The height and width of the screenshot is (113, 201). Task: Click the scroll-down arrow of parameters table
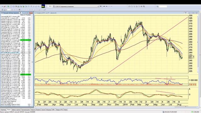click(x=32, y=105)
